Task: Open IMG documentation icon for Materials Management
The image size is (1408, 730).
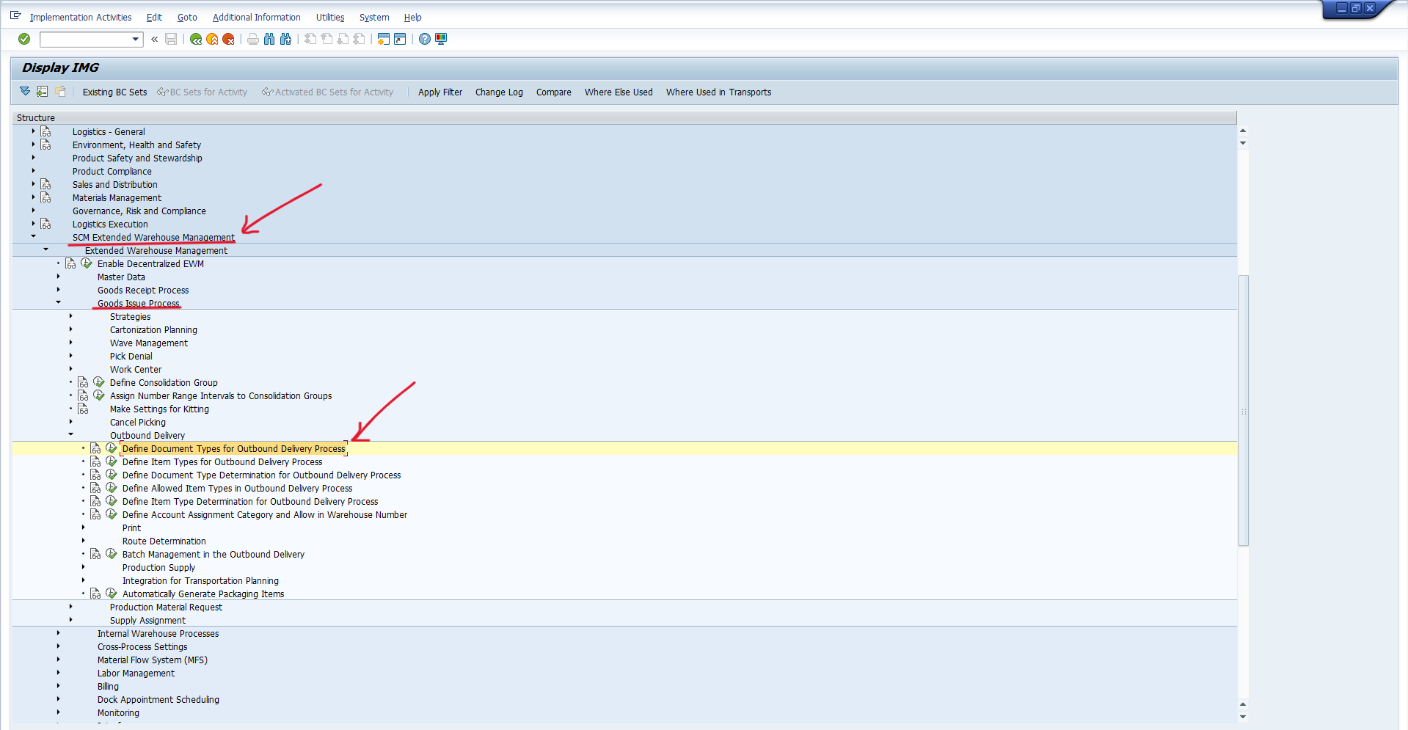Action: coord(45,197)
